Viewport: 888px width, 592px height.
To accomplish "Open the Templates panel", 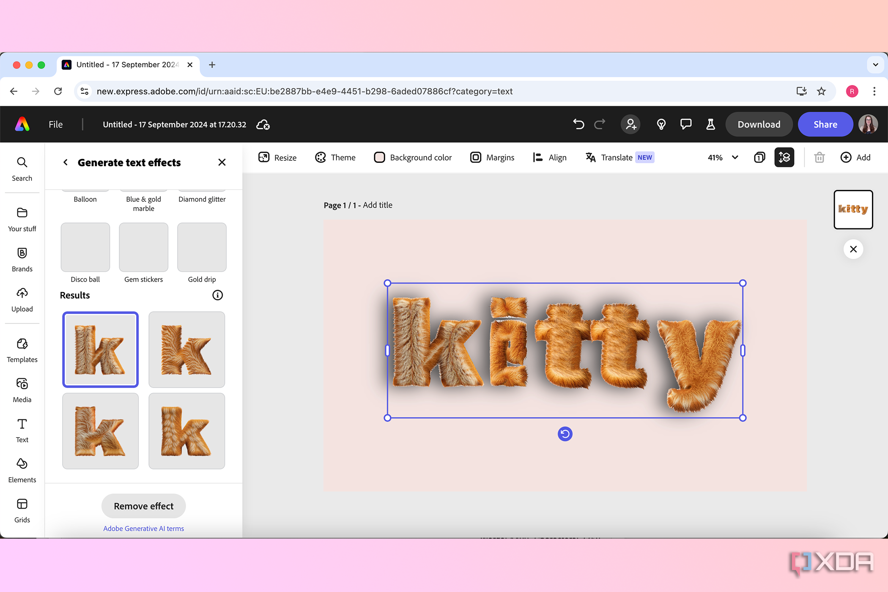I will [x=22, y=350].
